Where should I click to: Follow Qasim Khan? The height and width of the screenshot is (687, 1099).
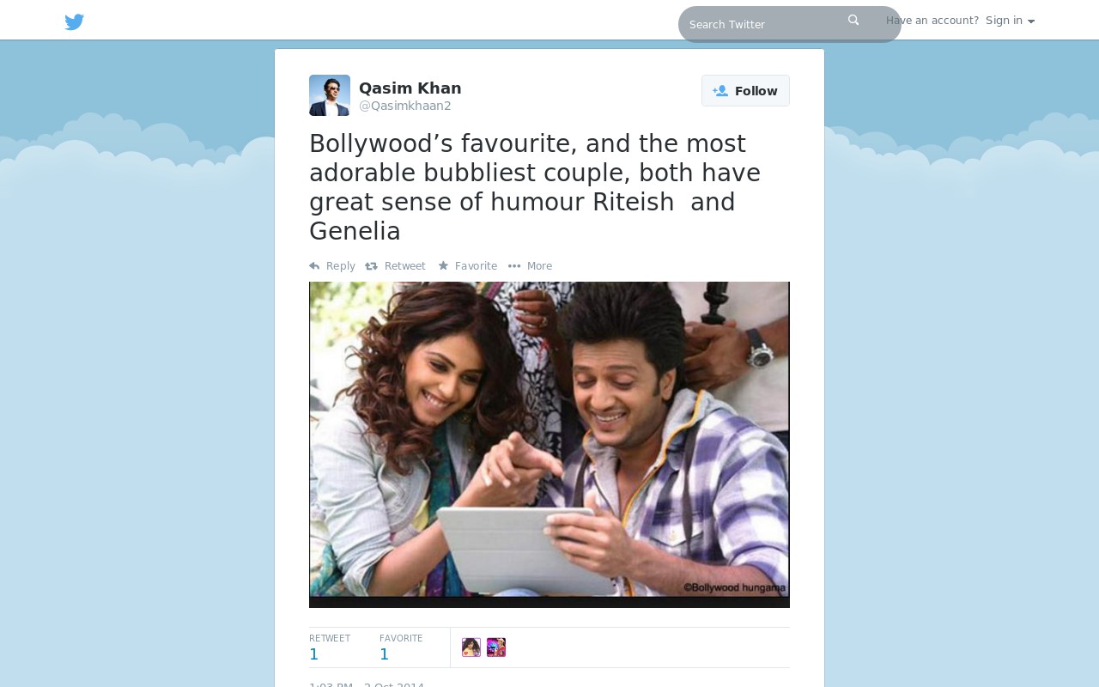coord(745,91)
